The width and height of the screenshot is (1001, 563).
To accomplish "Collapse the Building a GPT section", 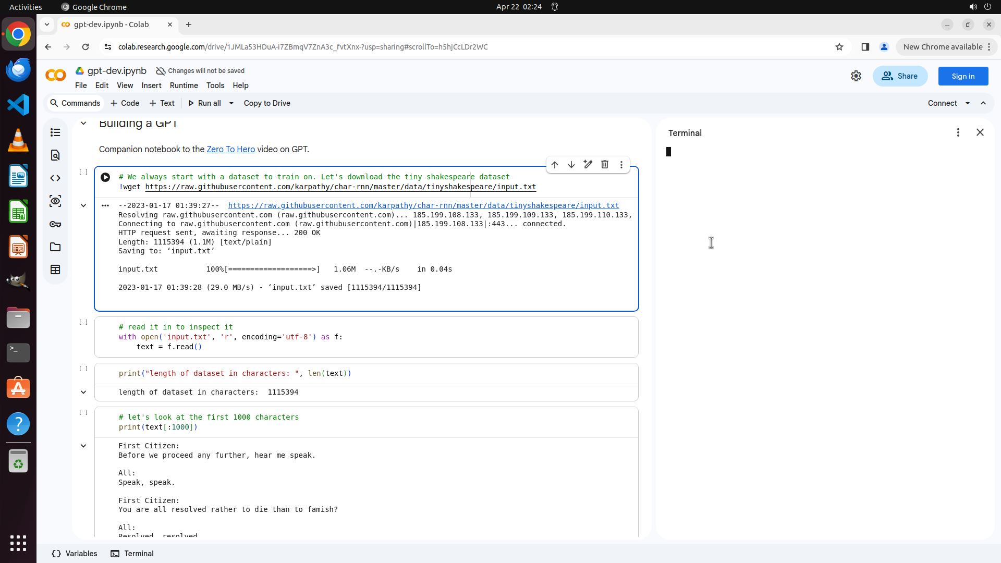I will click(x=83, y=124).
